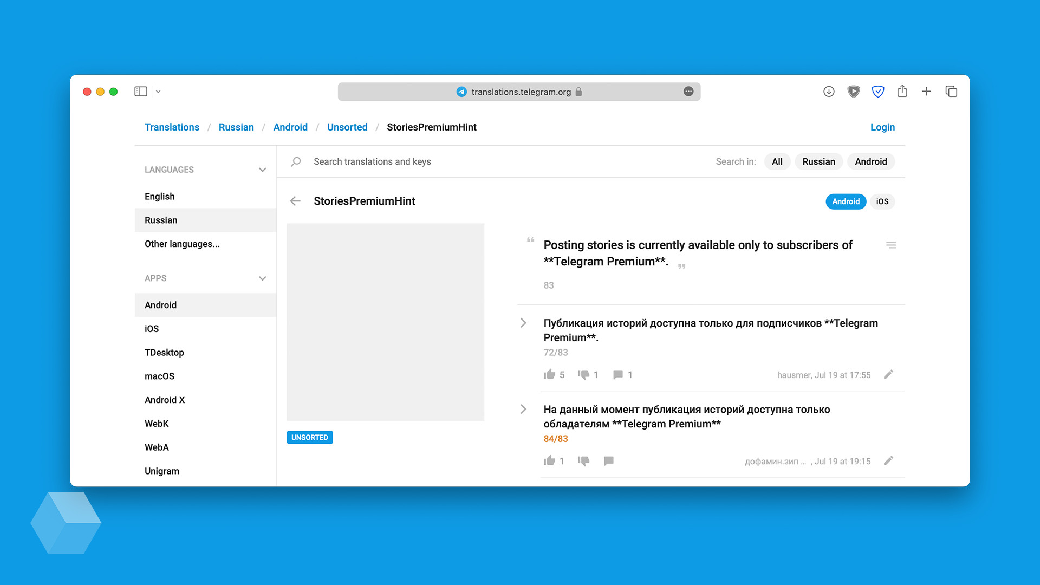Select the Russian language filter button
Screen dimensions: 1040x585
[x=818, y=161]
